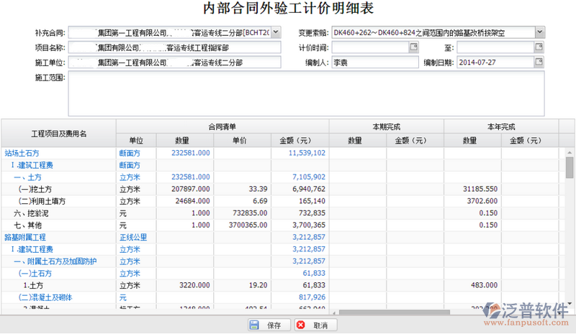The image size is (576, 334).
Task: Expand the 变更索赔 dropdown list
Action: pyautogui.click(x=539, y=32)
